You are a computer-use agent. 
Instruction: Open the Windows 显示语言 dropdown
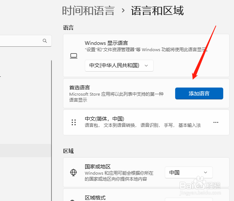point(119,66)
